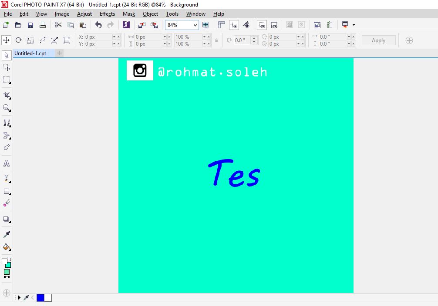438x306 pixels.
Task: Open the Adjust menu
Action: tap(84, 14)
